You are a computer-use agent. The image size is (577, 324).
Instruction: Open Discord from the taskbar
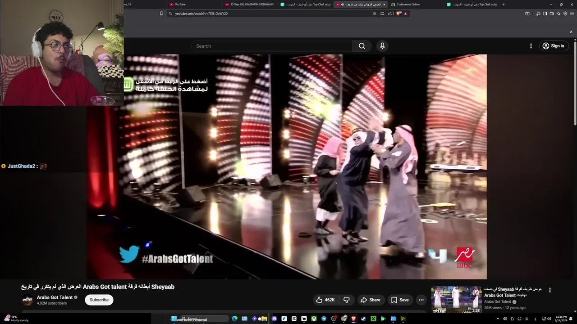[x=274, y=319]
